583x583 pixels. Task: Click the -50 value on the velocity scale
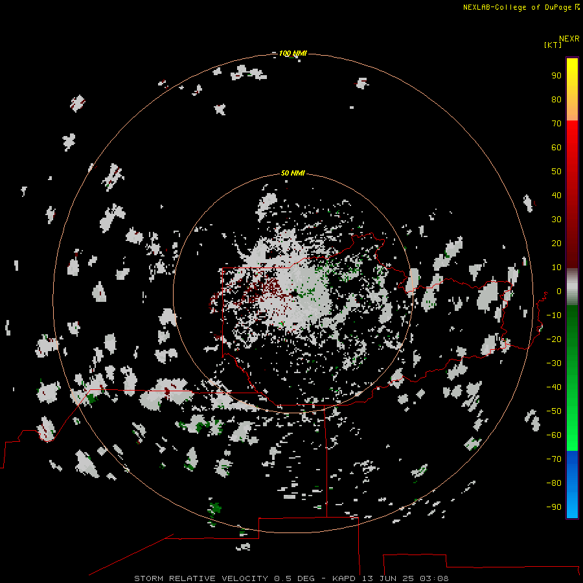pyautogui.click(x=554, y=411)
